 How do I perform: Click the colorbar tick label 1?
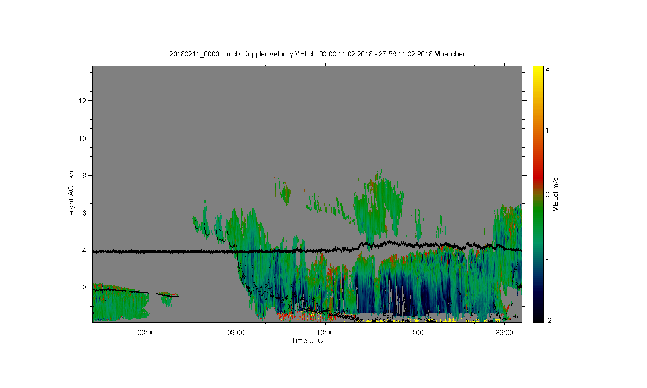click(548, 130)
